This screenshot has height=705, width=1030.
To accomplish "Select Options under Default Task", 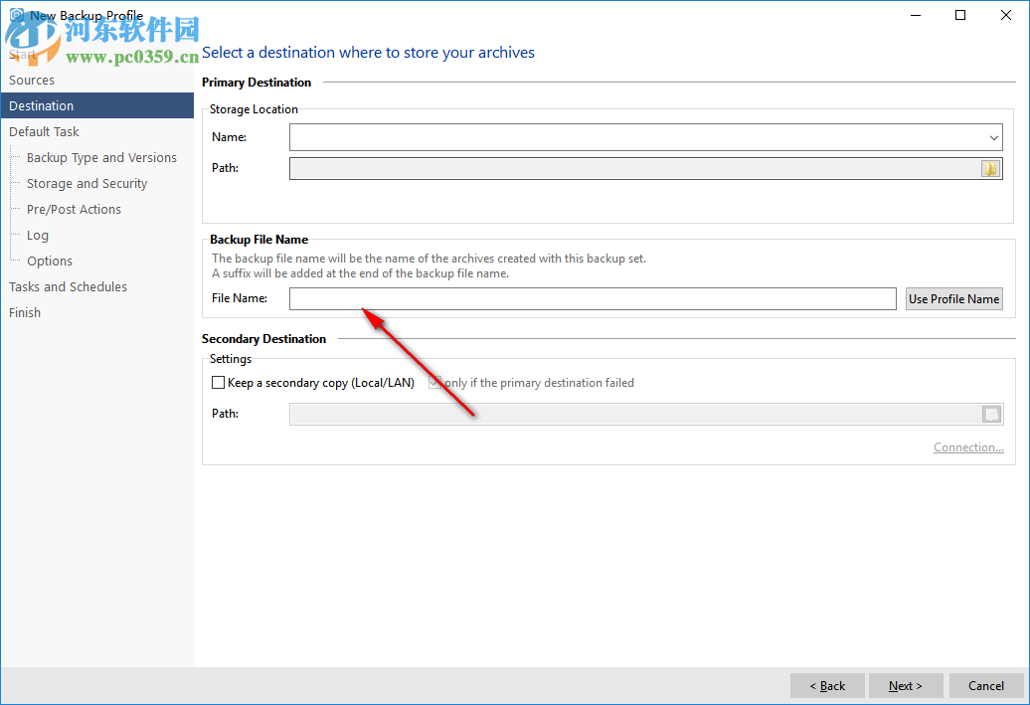I will (x=50, y=261).
